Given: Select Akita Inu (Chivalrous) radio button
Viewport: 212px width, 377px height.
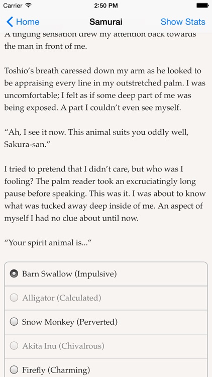Looking at the screenshot, I should click(14, 346).
